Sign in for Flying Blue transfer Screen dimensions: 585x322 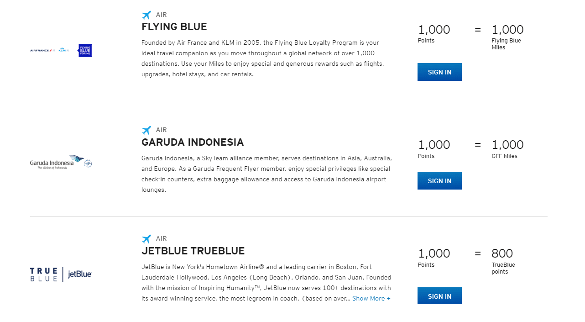[x=439, y=72]
